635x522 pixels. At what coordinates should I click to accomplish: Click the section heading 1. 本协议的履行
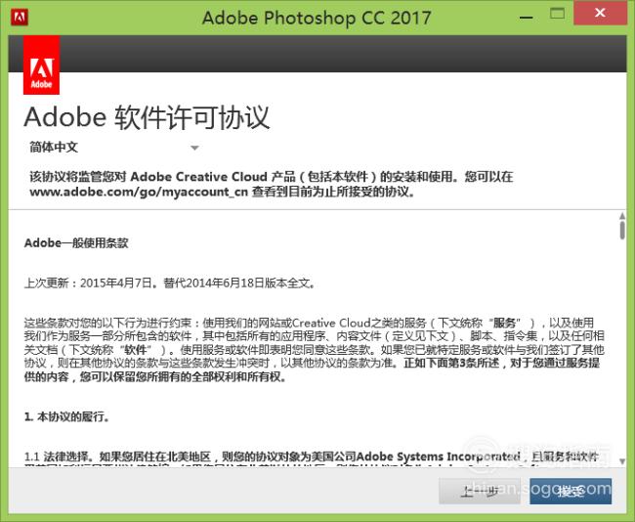(x=66, y=416)
